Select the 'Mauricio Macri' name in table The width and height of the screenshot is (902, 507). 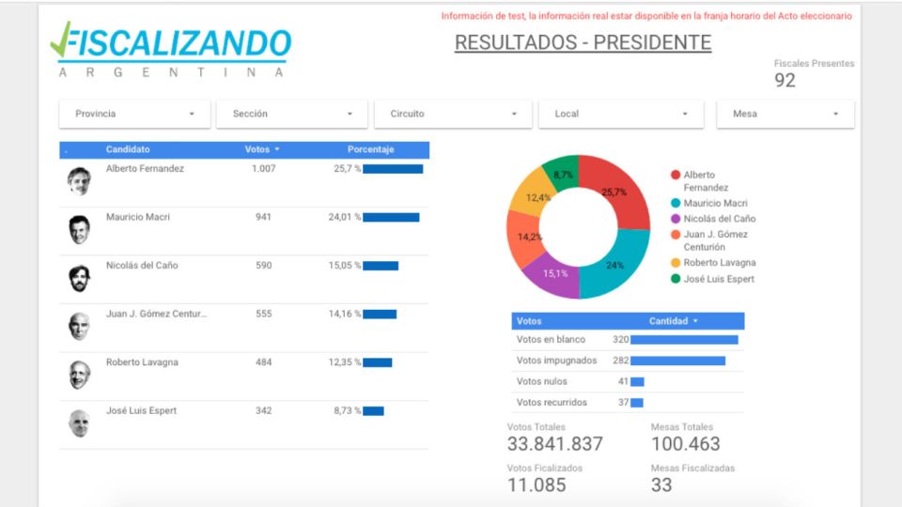coord(138,217)
